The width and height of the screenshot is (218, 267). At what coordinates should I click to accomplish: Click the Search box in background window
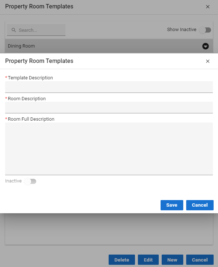coord(36,30)
